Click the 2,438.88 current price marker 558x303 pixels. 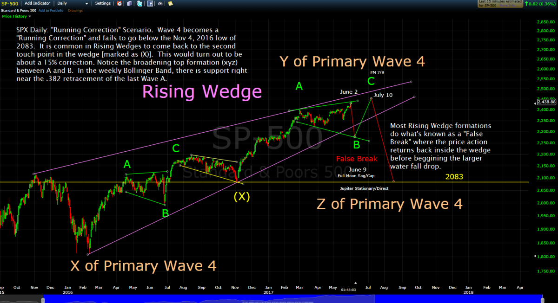pyautogui.click(x=546, y=102)
